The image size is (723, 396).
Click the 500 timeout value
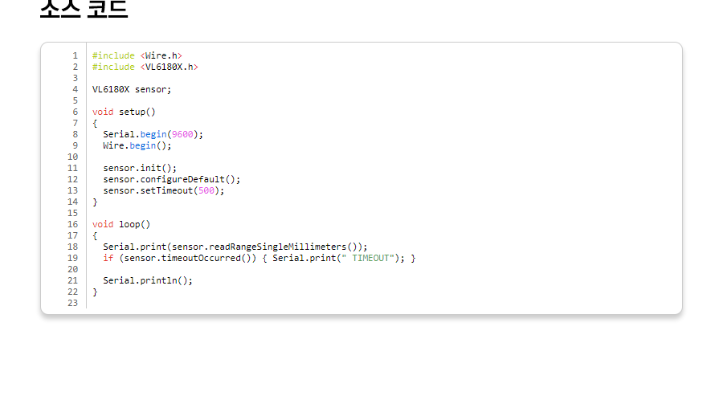tap(206, 190)
